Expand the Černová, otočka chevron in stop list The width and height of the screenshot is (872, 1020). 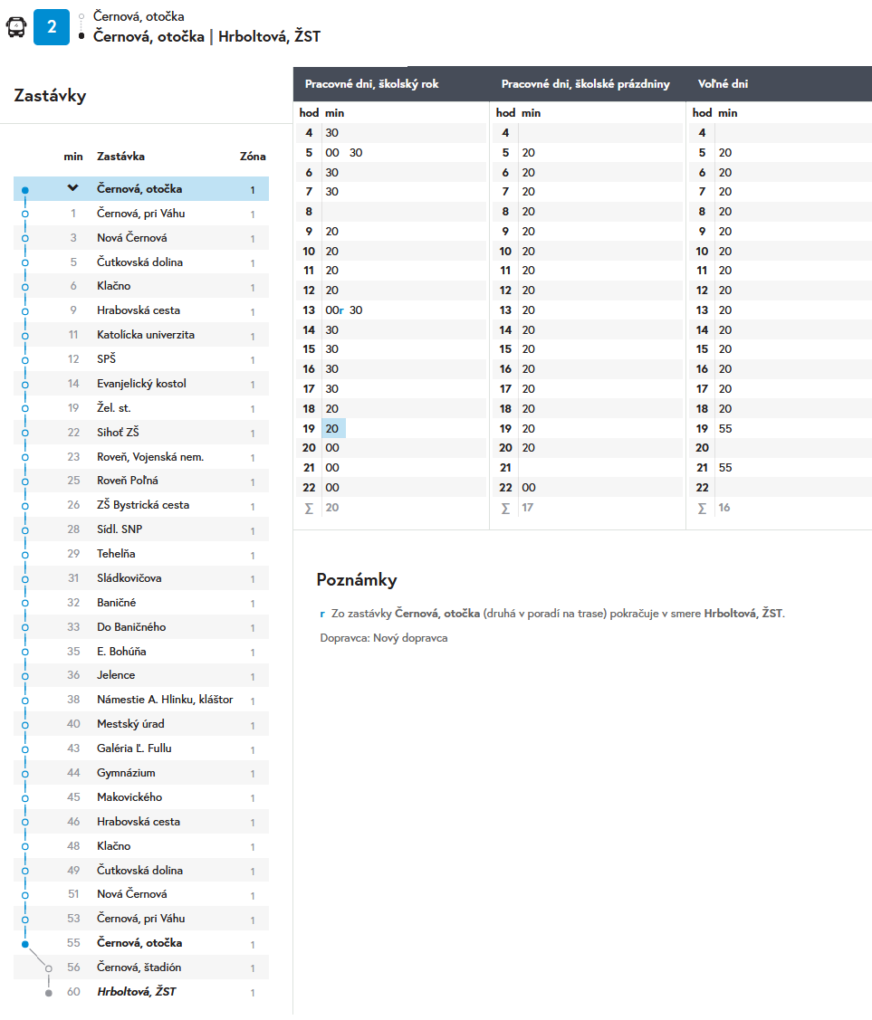click(73, 188)
